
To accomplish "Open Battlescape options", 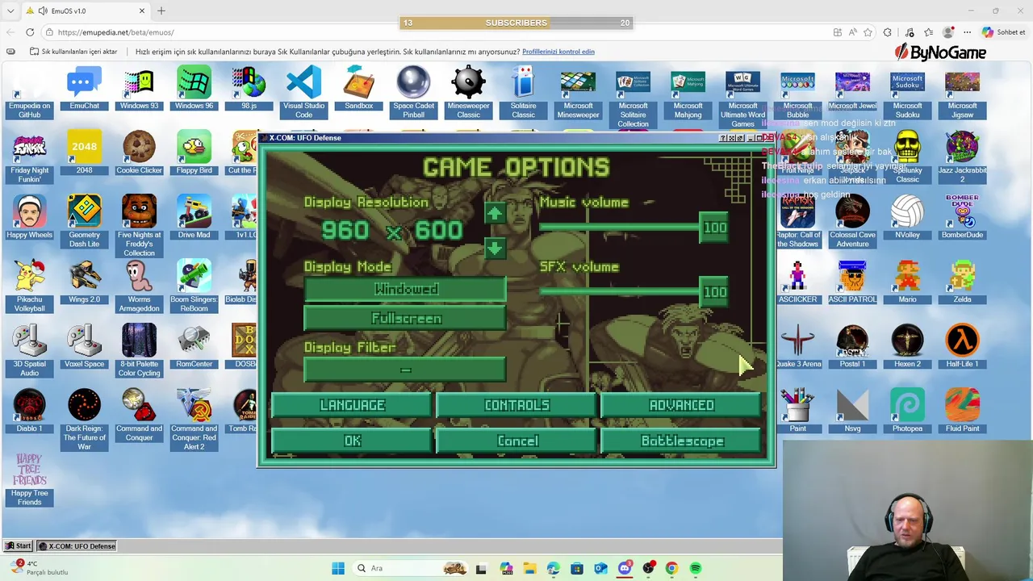I will point(681,441).
